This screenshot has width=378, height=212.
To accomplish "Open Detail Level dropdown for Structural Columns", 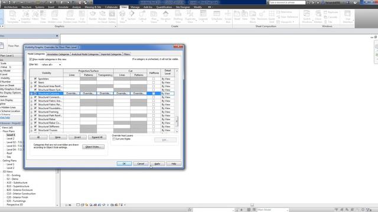I will (168, 93).
